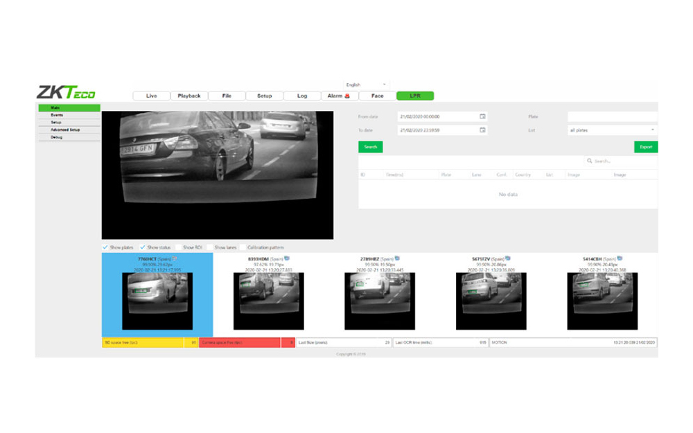The image size is (693, 433).
Task: Expand the 'all plates' List dropdown
Action: [x=612, y=130]
